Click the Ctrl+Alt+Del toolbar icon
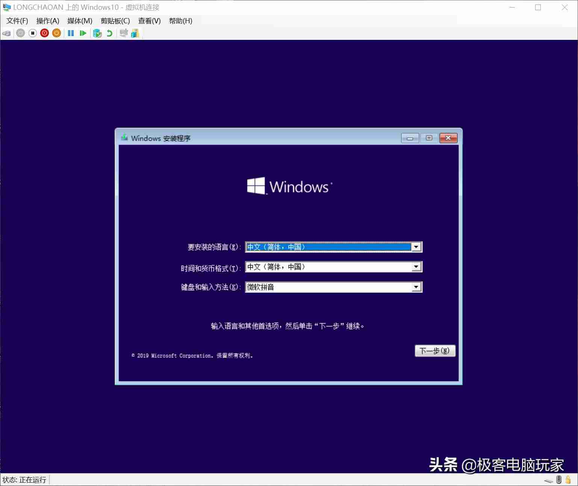Viewport: 578px width, 486px height. 6,33
